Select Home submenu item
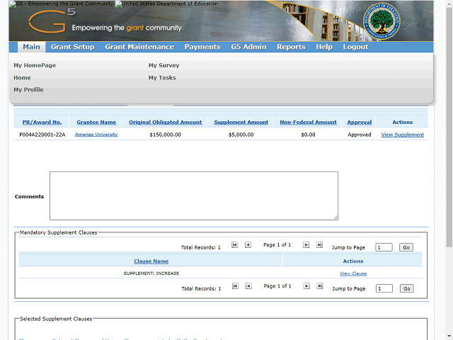 22,78
